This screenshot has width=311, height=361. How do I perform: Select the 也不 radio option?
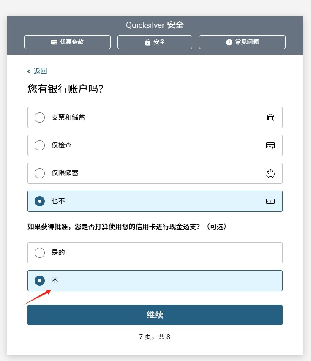(40, 201)
